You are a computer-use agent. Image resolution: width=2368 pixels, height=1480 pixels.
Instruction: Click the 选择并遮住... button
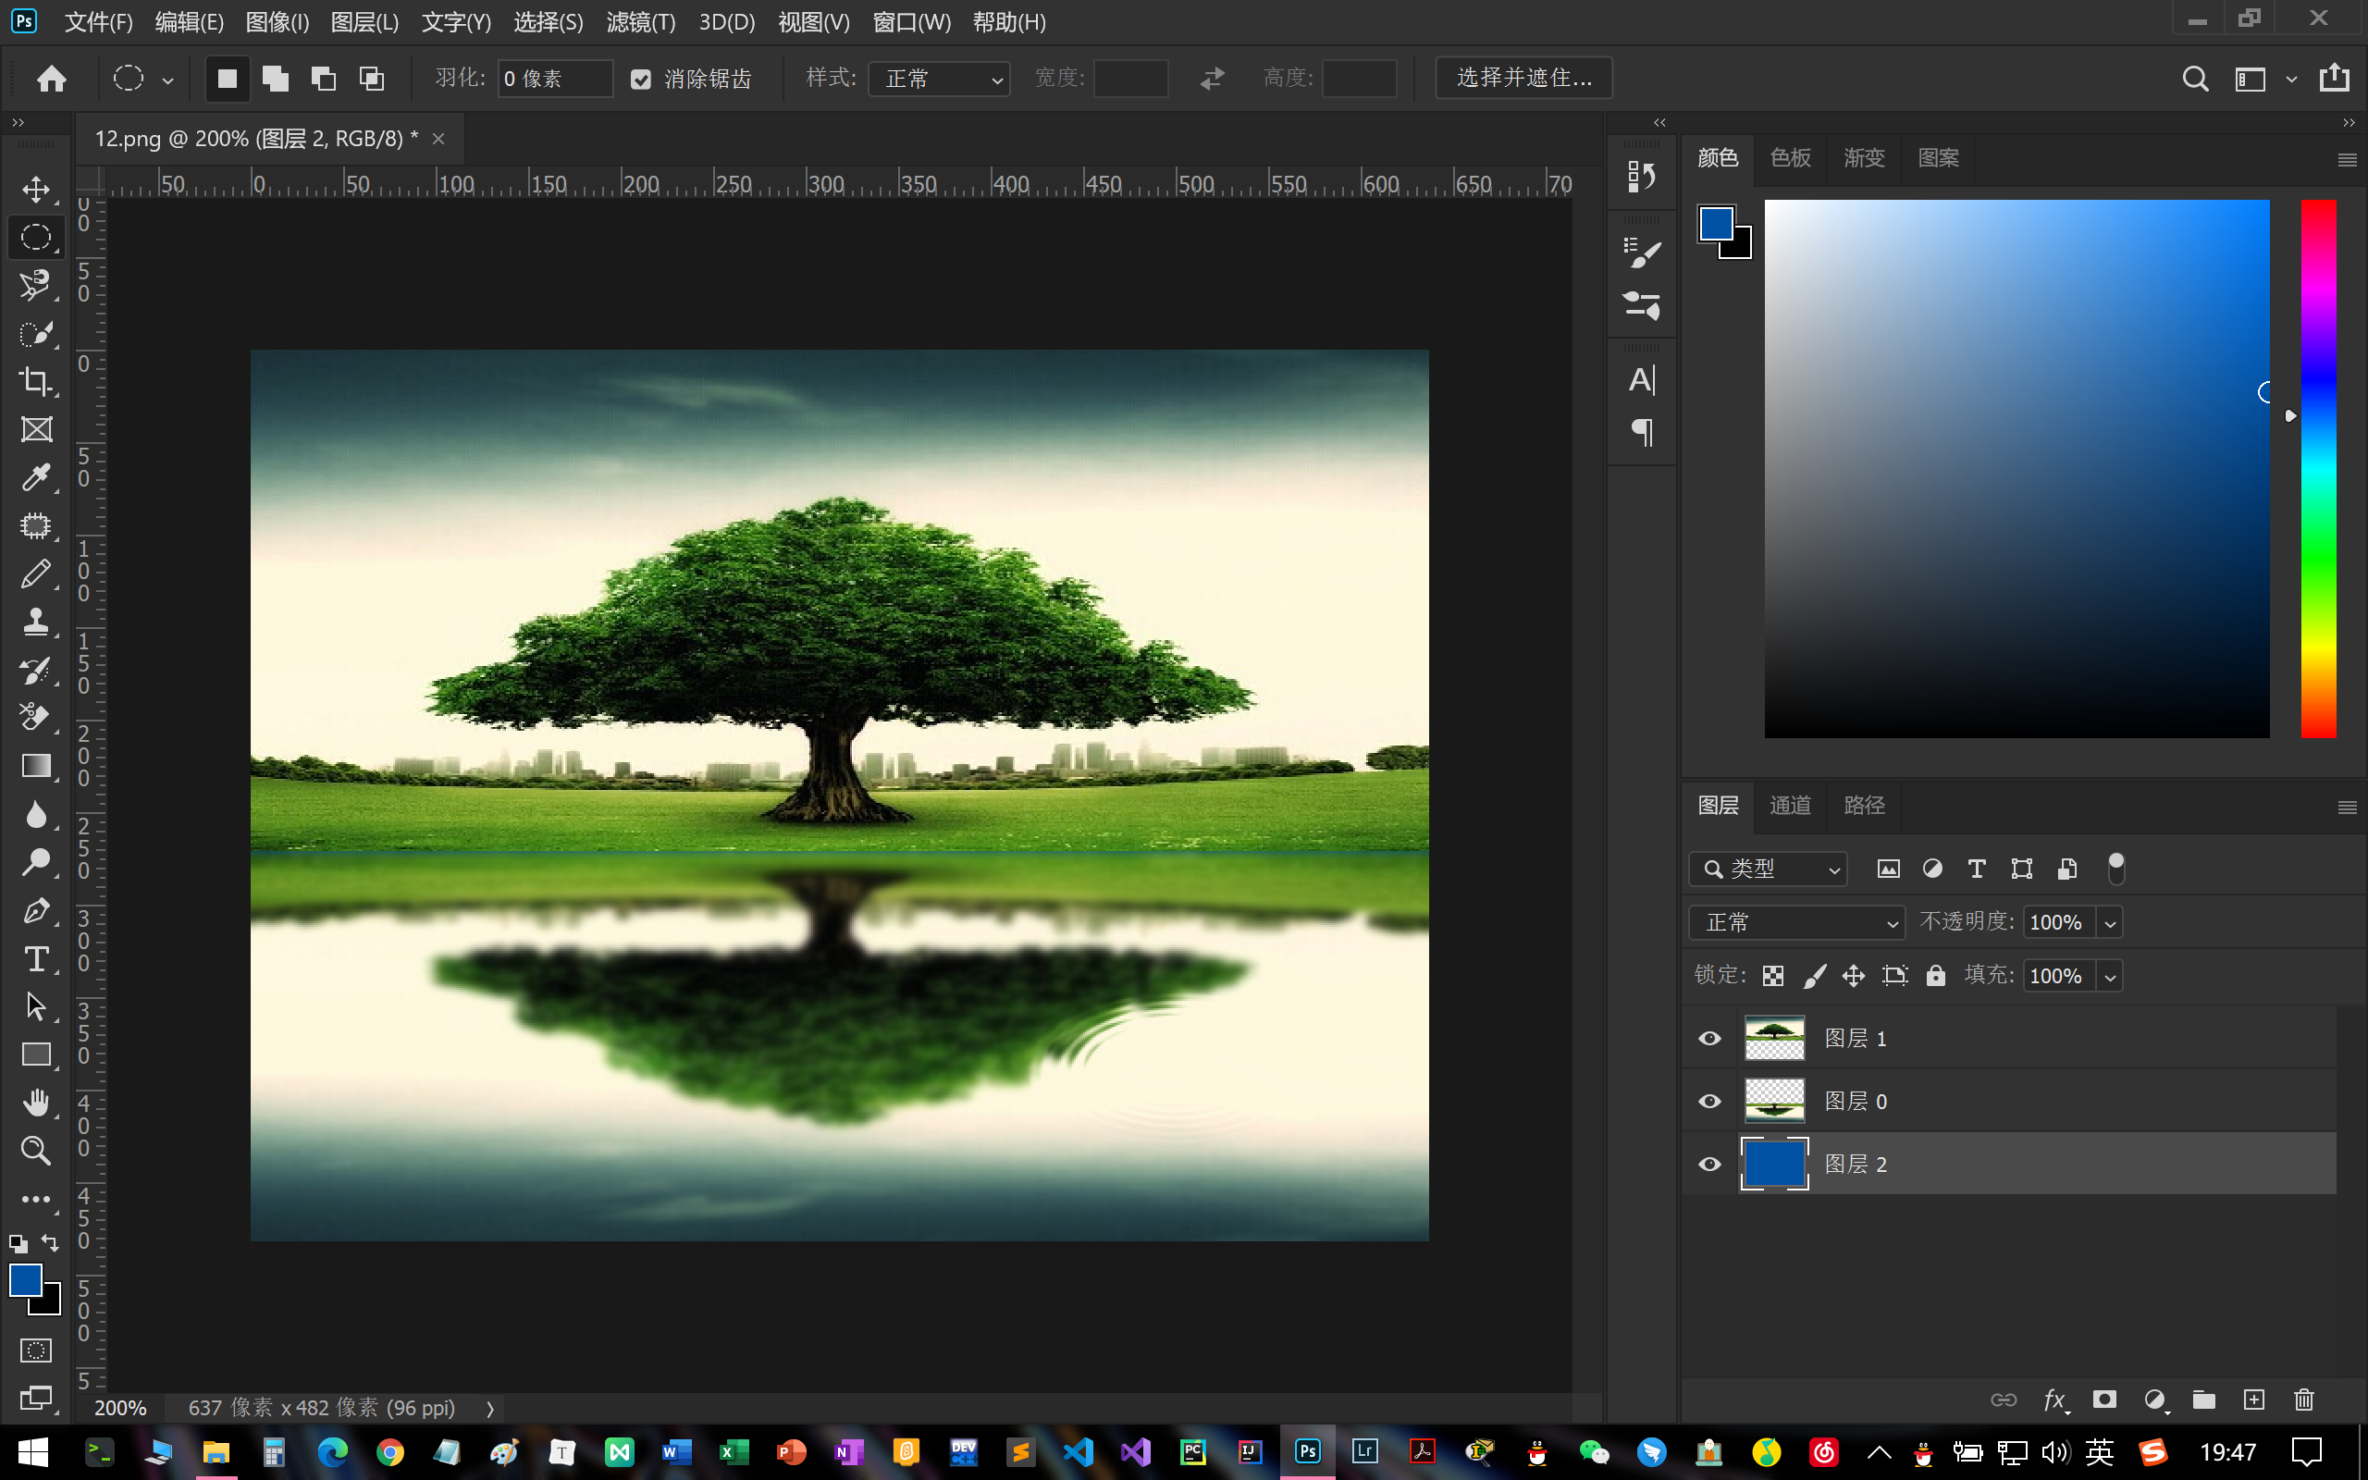[x=1523, y=79]
